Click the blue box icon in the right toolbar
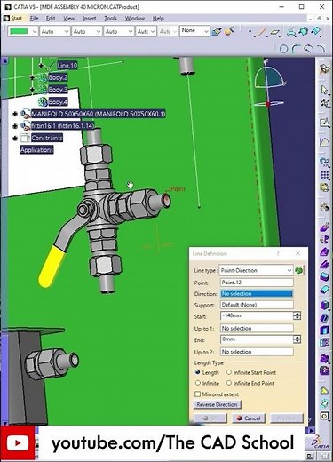Image resolution: width=333 pixels, height=462 pixels. click(x=324, y=276)
